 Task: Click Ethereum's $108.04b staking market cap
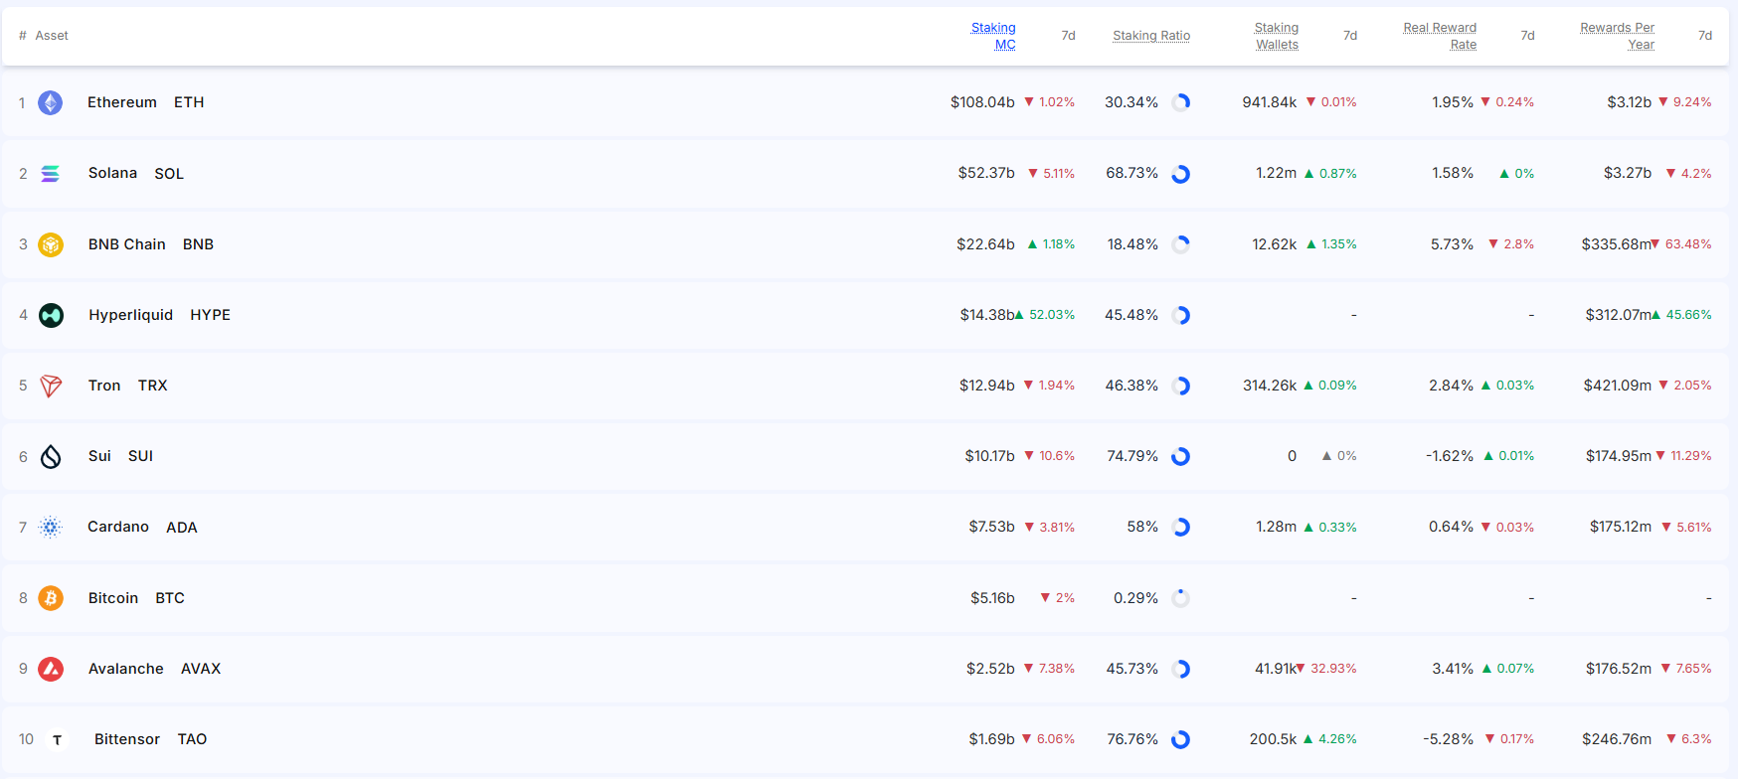[982, 102]
